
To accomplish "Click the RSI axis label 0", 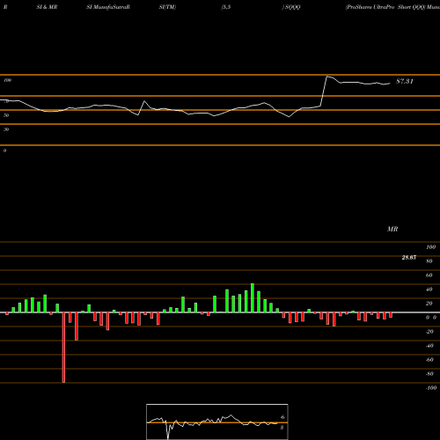I will pyautogui.click(x=4, y=150).
